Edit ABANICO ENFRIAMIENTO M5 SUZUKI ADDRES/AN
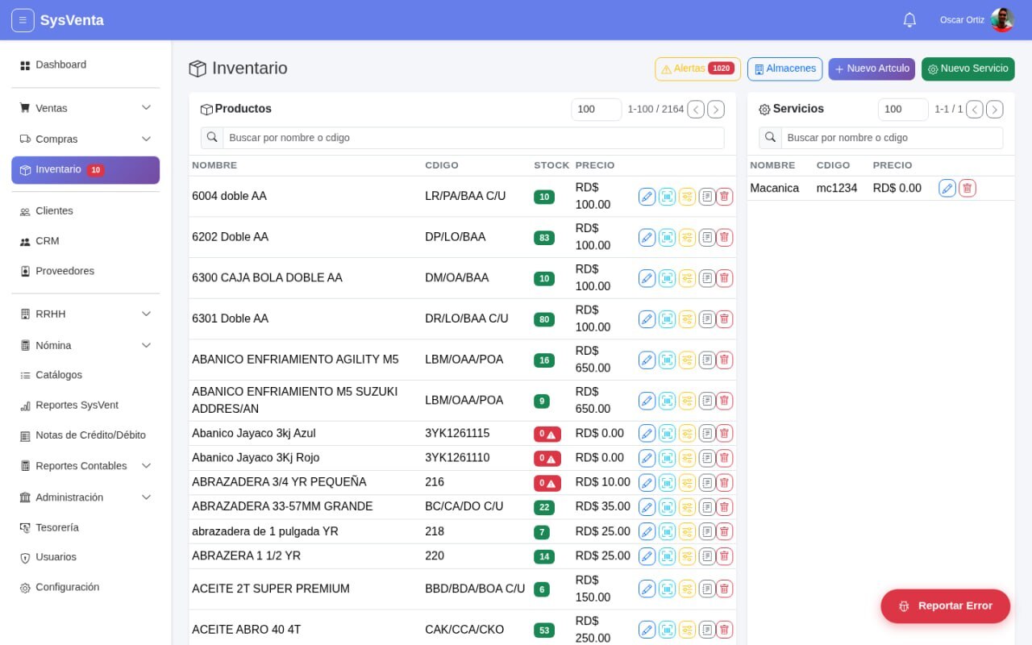Image resolution: width=1032 pixels, height=645 pixels. coord(647,401)
